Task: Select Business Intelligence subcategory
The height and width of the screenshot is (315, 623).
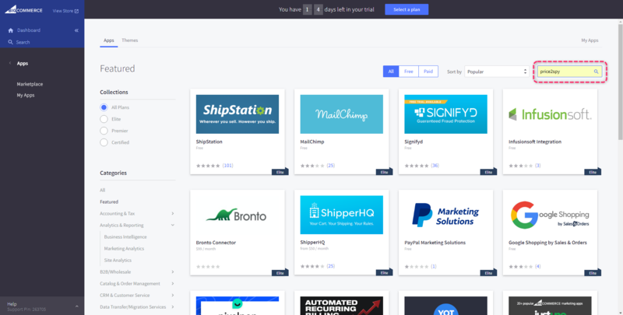Action: pyautogui.click(x=125, y=237)
